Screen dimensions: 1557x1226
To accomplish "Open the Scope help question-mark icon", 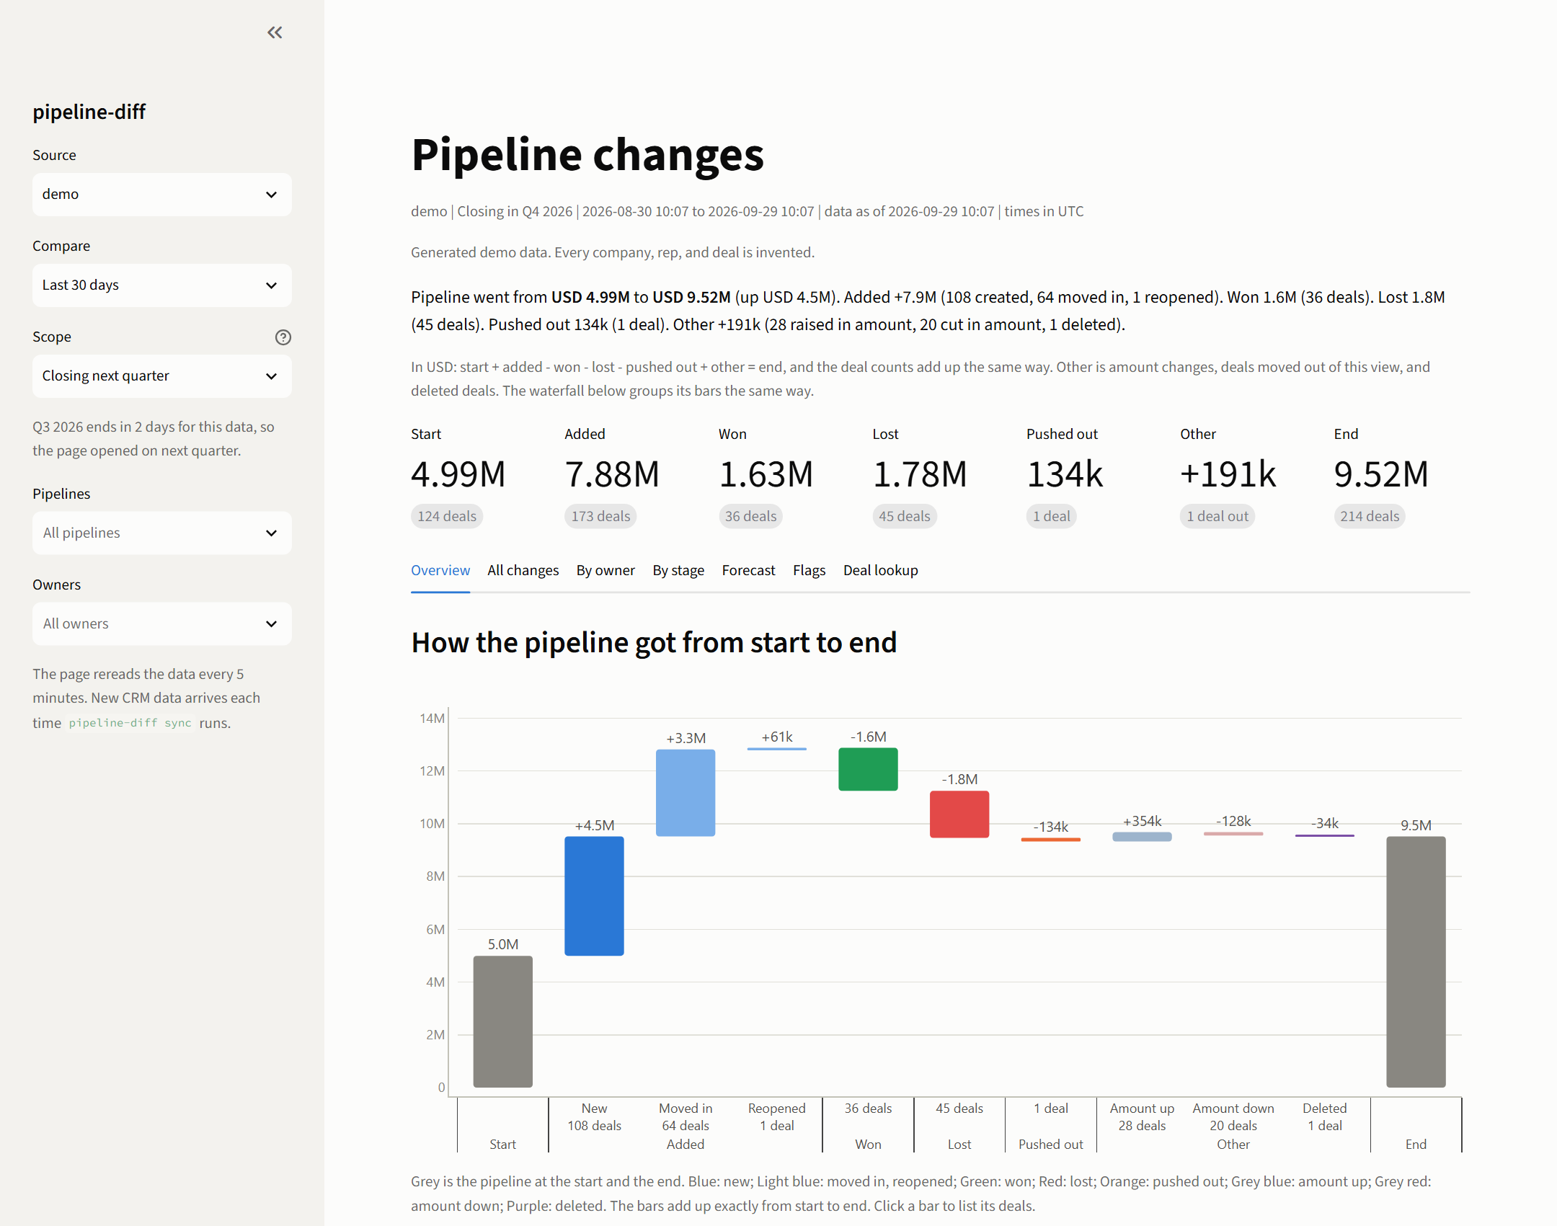I will pyautogui.click(x=283, y=337).
